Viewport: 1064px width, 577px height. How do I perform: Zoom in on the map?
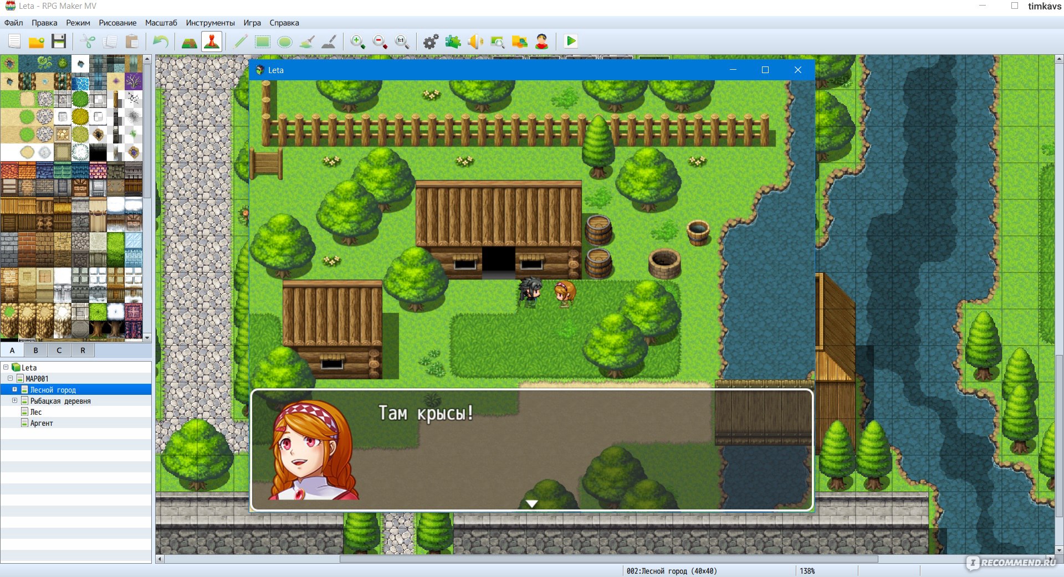358,42
